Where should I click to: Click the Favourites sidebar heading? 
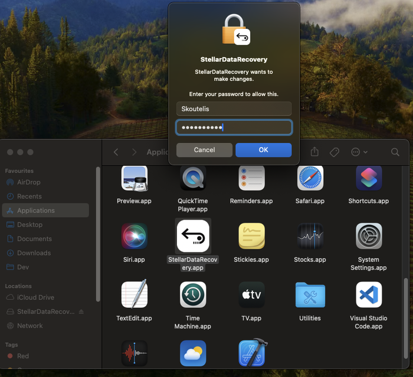coord(19,171)
